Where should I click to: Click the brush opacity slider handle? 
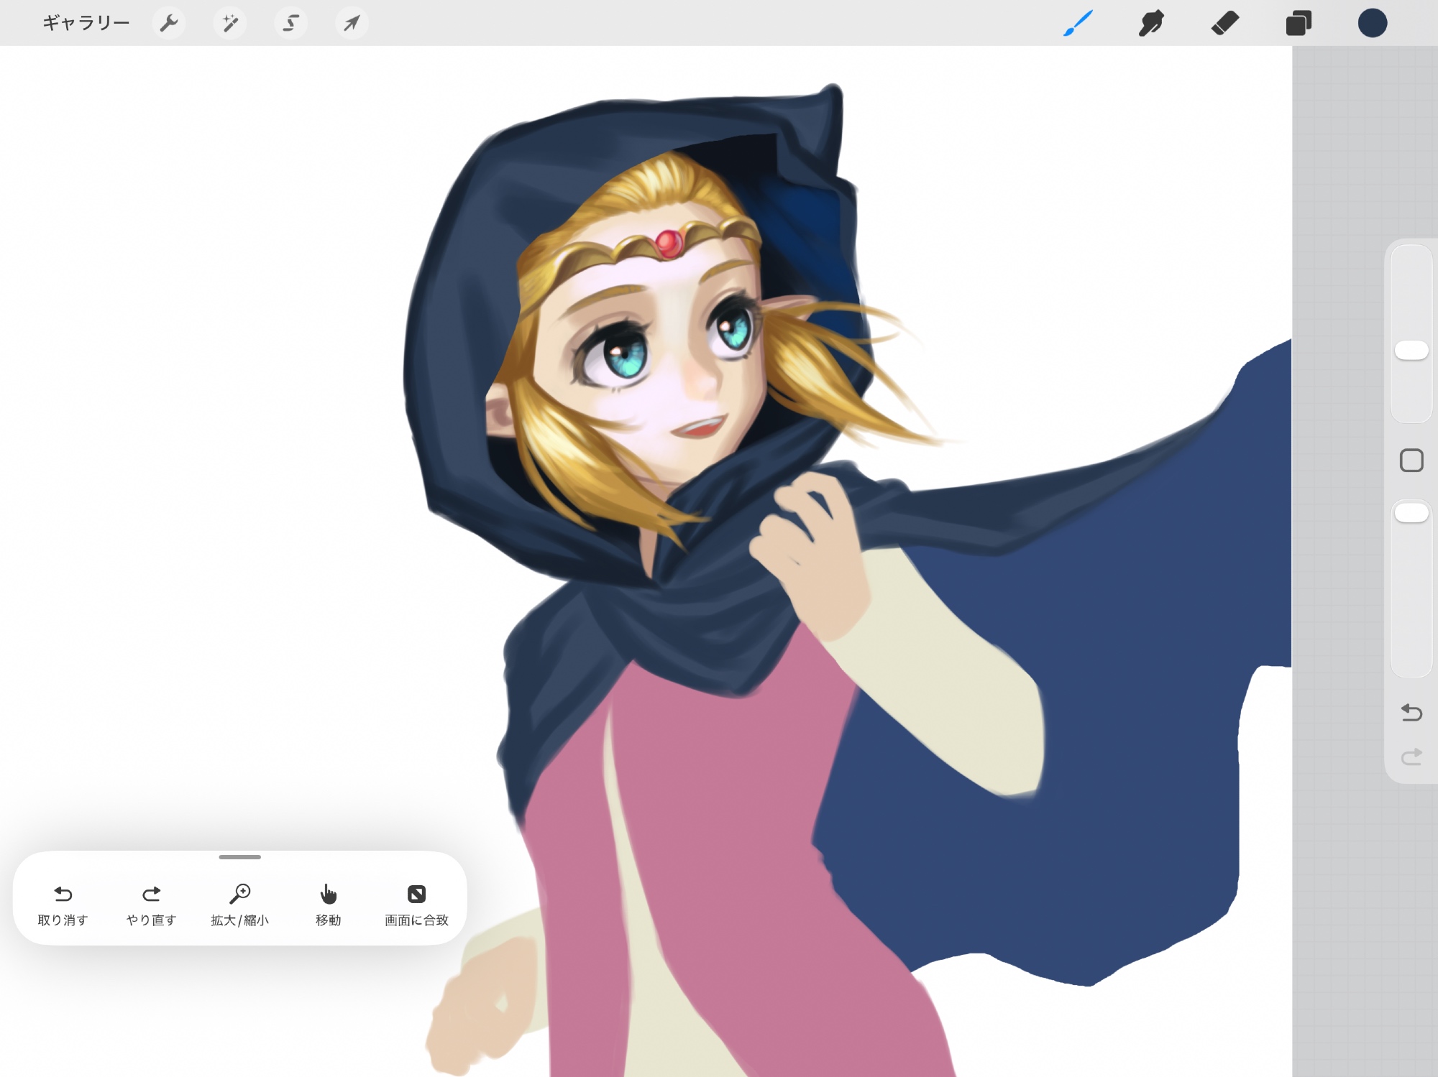[1411, 513]
